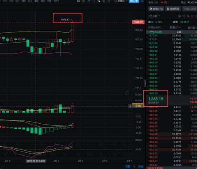Image resolution: width=197 pixels, height=169 pixels.
Task: Select order book price 1870.01
Action: [153, 39]
